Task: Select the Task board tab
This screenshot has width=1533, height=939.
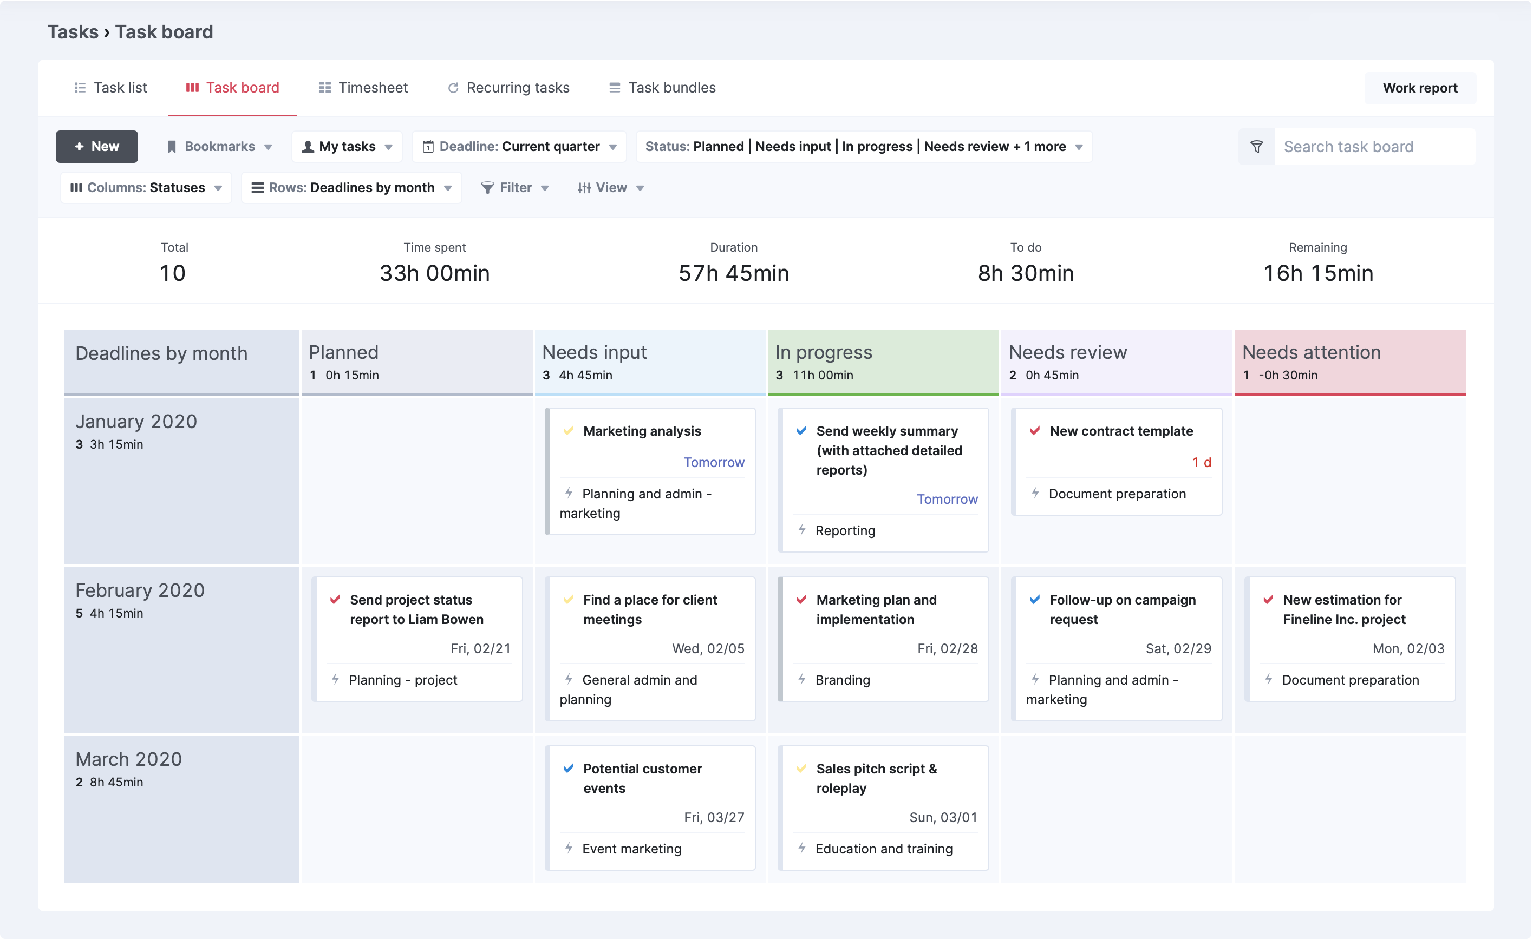Action: pos(233,88)
